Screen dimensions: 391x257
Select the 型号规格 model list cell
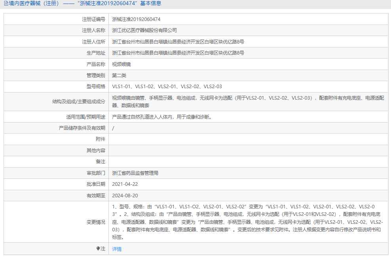tap(166, 86)
